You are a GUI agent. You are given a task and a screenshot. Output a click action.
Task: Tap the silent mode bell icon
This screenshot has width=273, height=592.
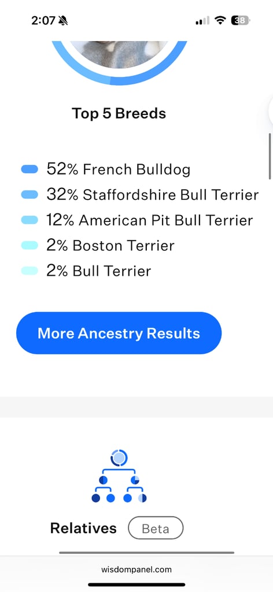tap(63, 21)
